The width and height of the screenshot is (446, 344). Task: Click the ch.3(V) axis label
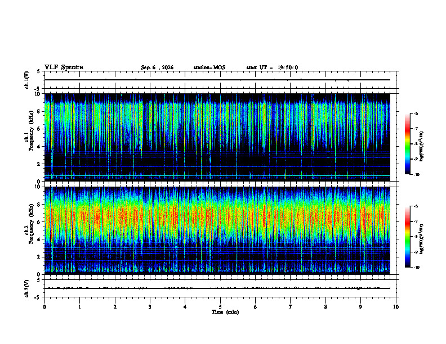(26, 288)
